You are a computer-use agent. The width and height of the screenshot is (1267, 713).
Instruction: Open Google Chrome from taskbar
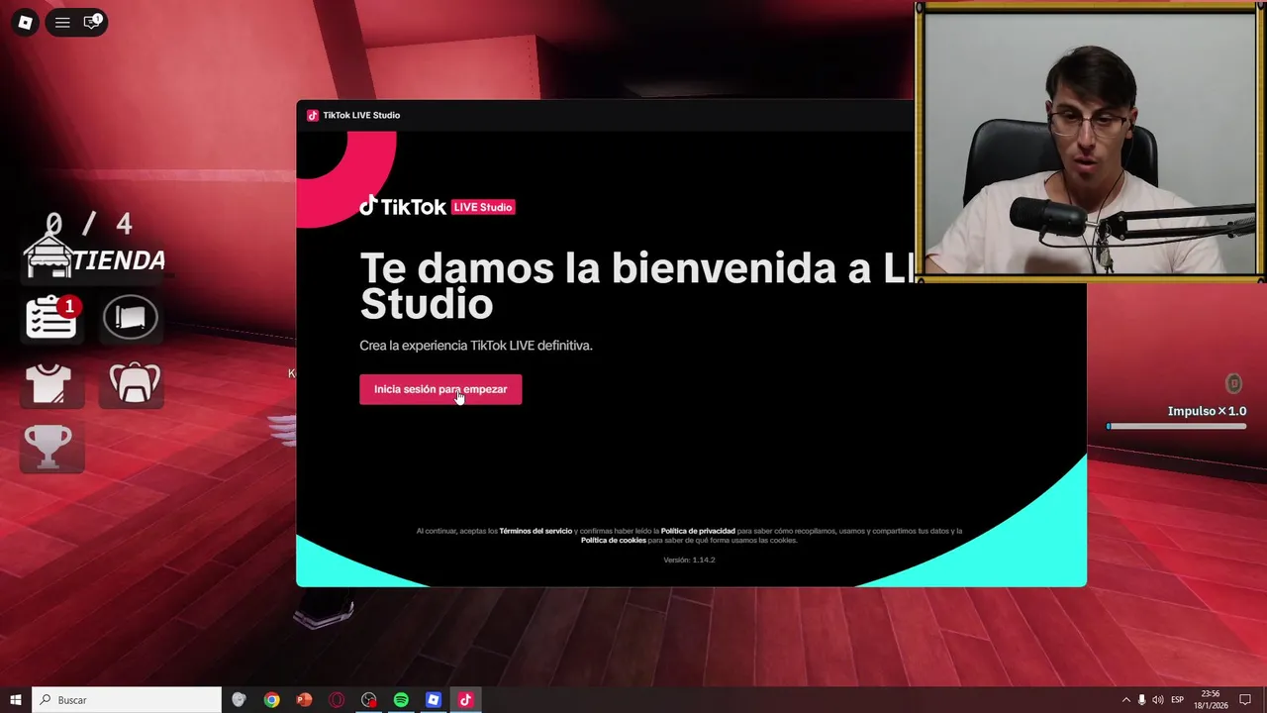271,700
